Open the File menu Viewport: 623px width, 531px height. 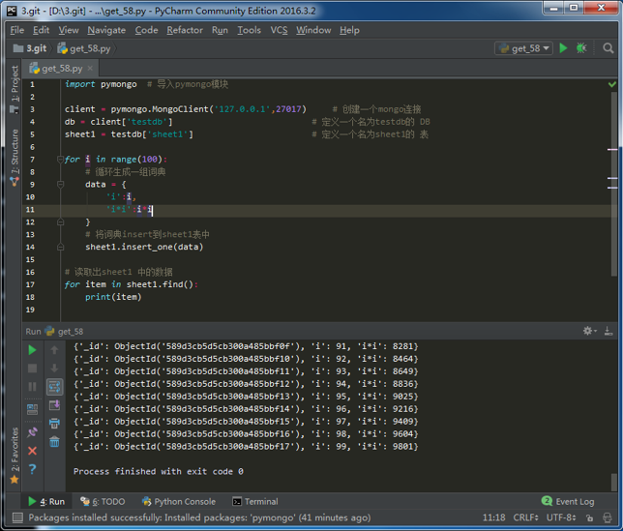click(17, 30)
